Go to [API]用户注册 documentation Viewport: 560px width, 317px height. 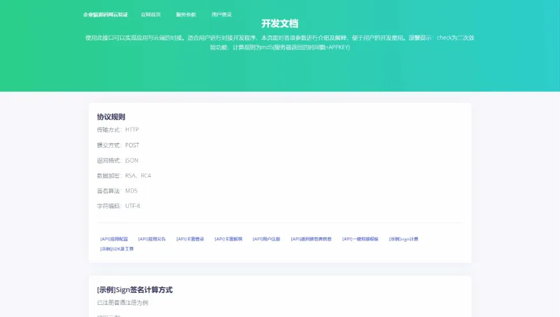tap(266, 239)
